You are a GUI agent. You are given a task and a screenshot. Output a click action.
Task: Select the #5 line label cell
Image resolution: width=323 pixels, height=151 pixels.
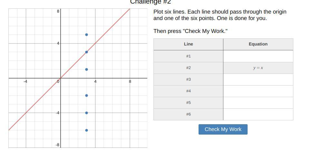click(188, 103)
